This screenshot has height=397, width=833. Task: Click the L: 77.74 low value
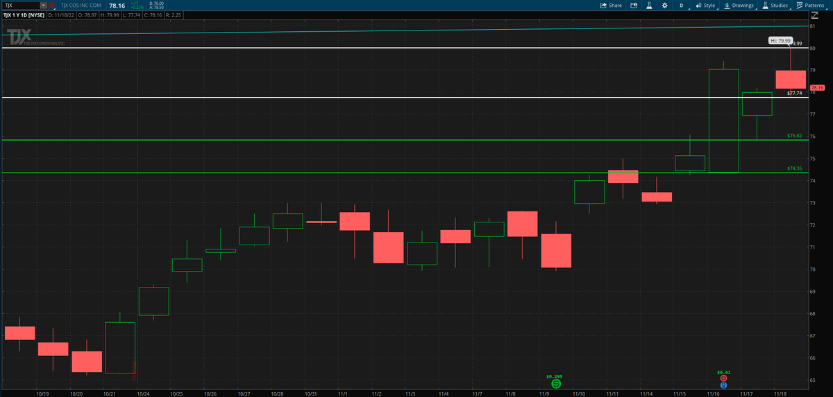click(133, 14)
